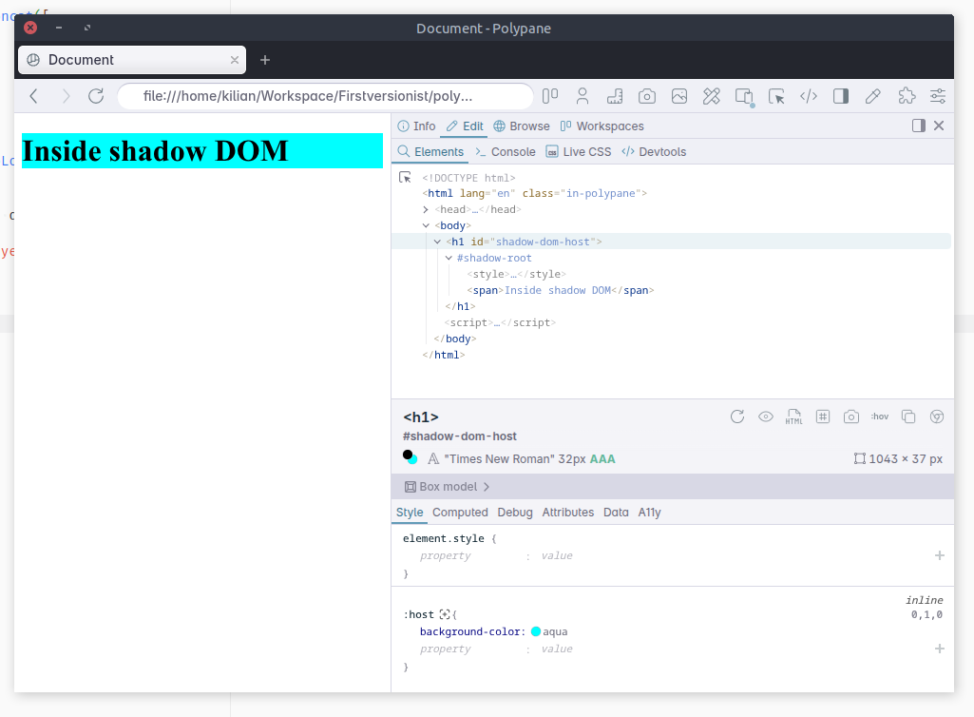Reload the page with the refresh icon
The image size is (974, 717).
click(96, 96)
